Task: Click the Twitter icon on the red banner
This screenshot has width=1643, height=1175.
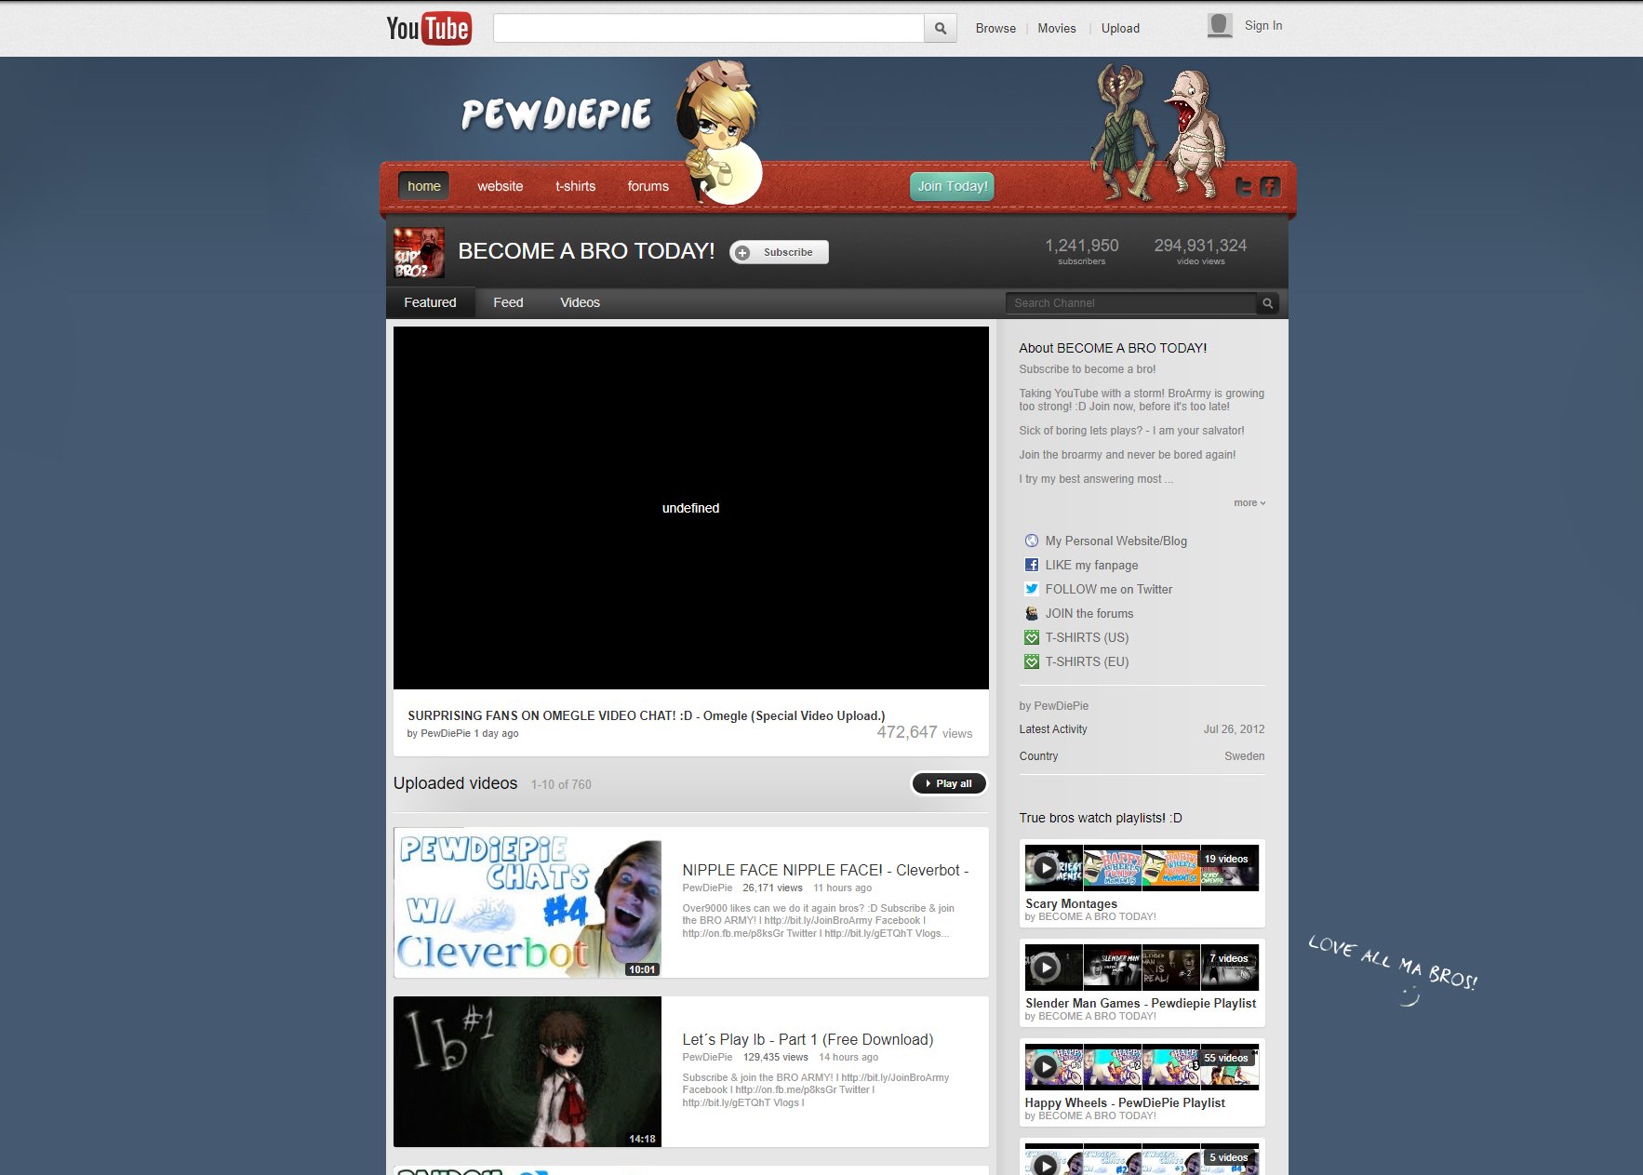Action: click(1245, 186)
